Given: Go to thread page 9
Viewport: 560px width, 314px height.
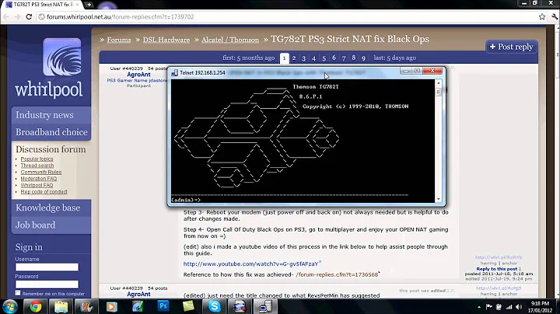Looking at the screenshot, I should click(363, 58).
